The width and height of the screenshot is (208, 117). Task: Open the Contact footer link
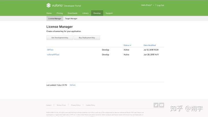pos(49,105)
